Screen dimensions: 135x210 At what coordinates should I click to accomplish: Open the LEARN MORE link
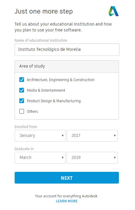[x=67, y=201]
